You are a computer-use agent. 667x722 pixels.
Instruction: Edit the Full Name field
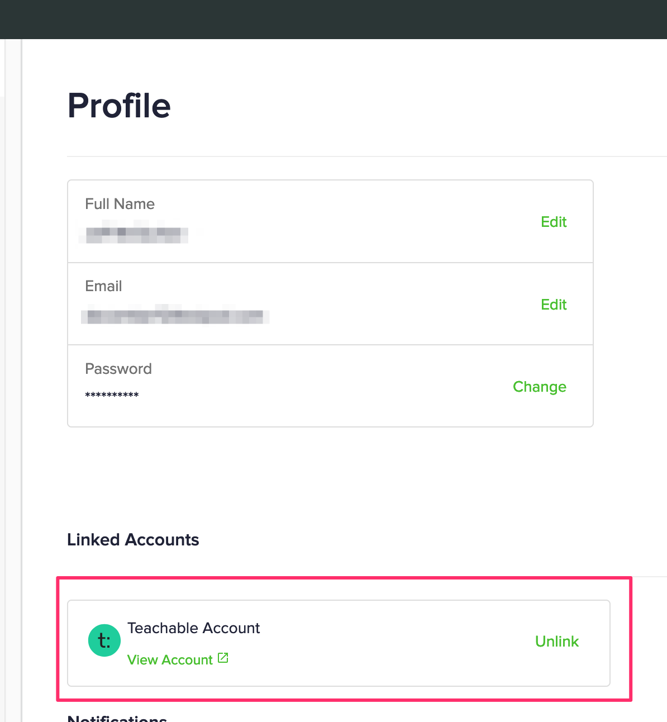[x=554, y=222]
